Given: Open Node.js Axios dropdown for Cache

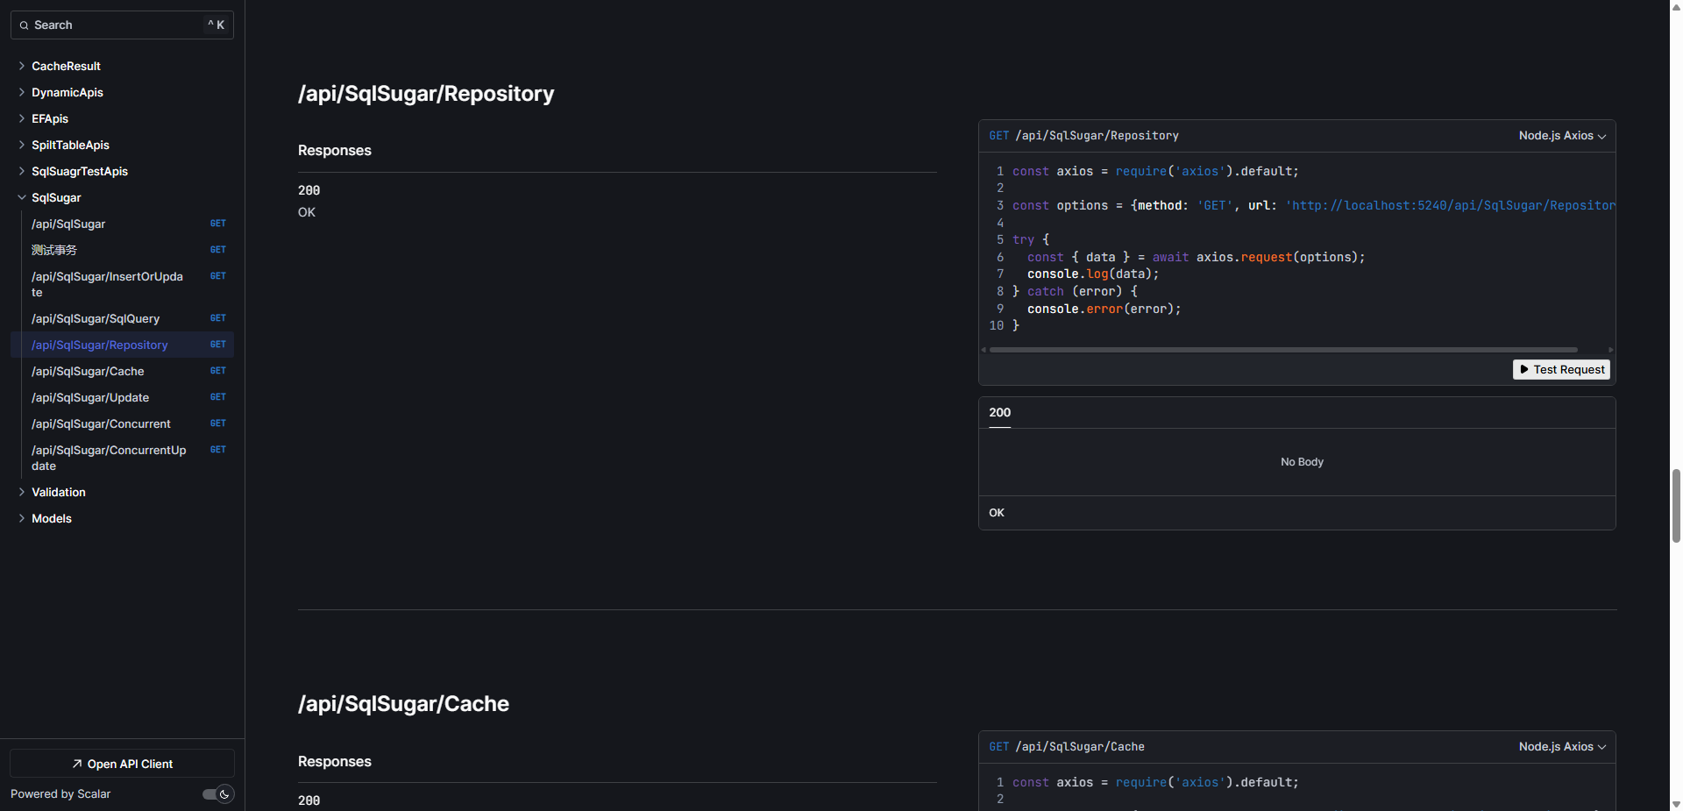Looking at the screenshot, I should click(1562, 746).
